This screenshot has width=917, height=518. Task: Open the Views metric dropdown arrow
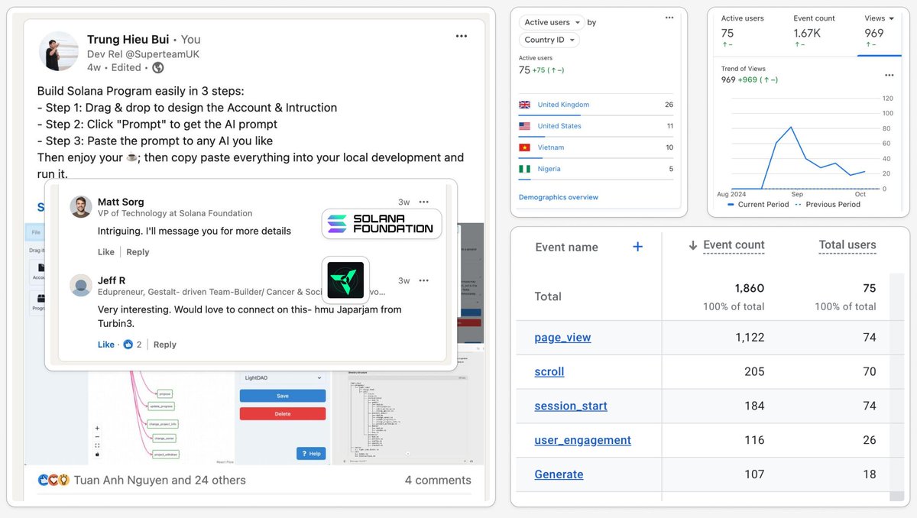(x=891, y=18)
